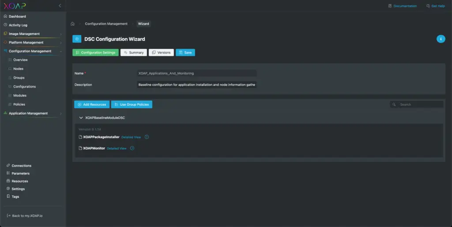Click the blue back icon beside wizard title

coord(77,39)
